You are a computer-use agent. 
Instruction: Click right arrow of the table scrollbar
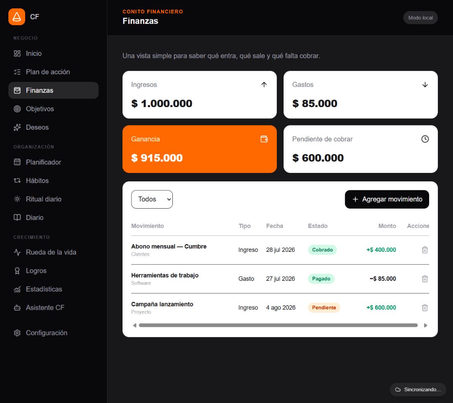(425, 325)
